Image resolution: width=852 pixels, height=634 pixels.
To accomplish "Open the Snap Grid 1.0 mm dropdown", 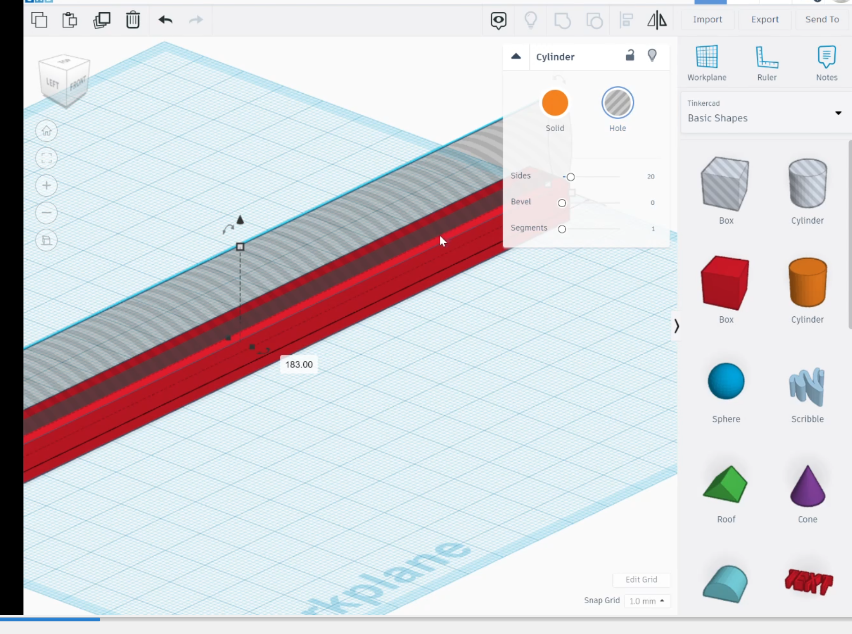I will 647,601.
